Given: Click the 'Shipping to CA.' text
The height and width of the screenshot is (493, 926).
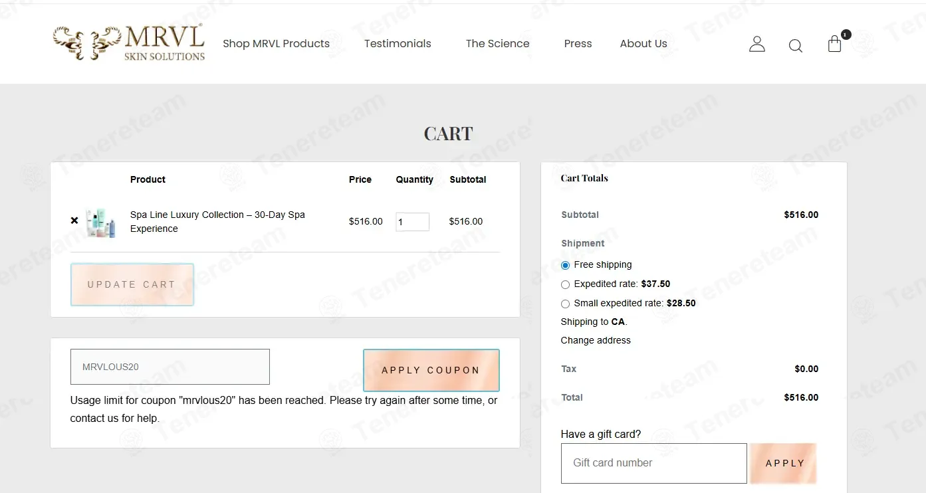Looking at the screenshot, I should point(594,322).
